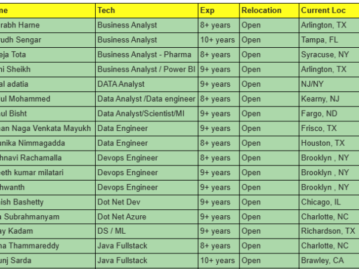Select the Data Analyst /Data engineer cell
Screen dimensions: 359x269
tap(146, 99)
